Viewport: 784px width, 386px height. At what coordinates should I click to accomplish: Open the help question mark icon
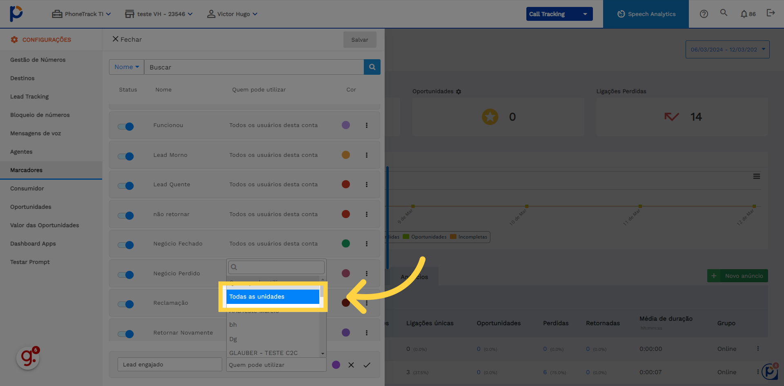click(x=704, y=14)
